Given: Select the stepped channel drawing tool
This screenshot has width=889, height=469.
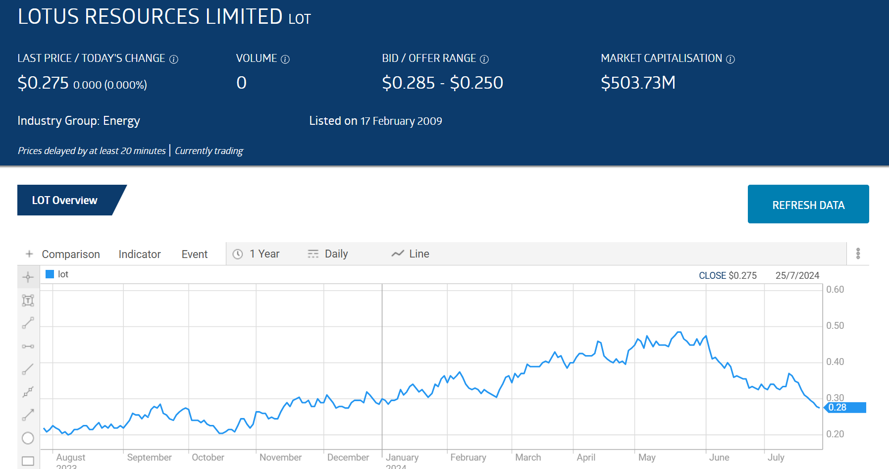Looking at the screenshot, I should [x=28, y=392].
